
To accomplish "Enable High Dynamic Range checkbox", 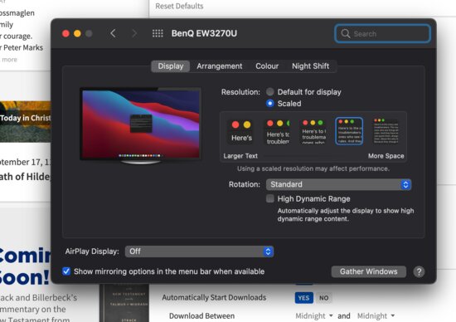I will pyautogui.click(x=270, y=199).
